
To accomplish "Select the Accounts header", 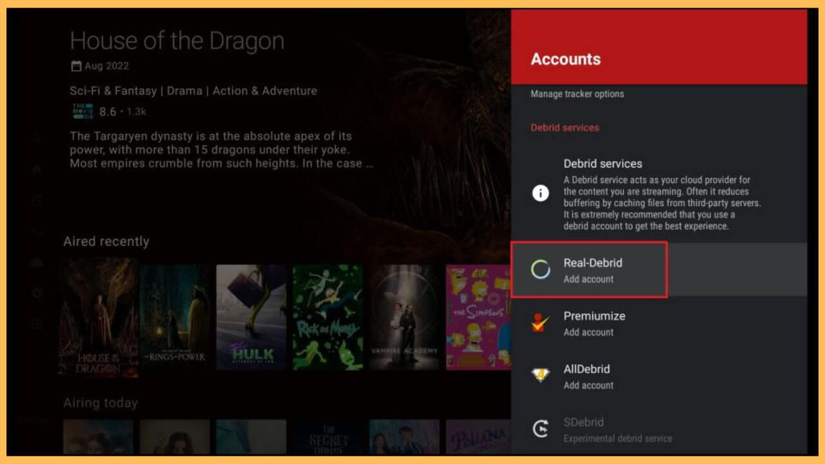I will [566, 59].
